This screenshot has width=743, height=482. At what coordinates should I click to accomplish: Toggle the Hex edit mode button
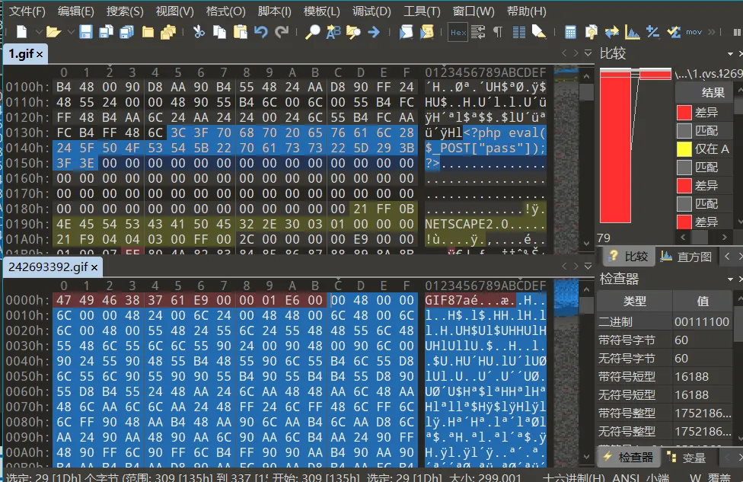tap(458, 32)
